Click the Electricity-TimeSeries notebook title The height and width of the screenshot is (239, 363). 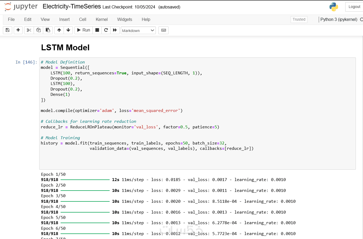point(72,7)
